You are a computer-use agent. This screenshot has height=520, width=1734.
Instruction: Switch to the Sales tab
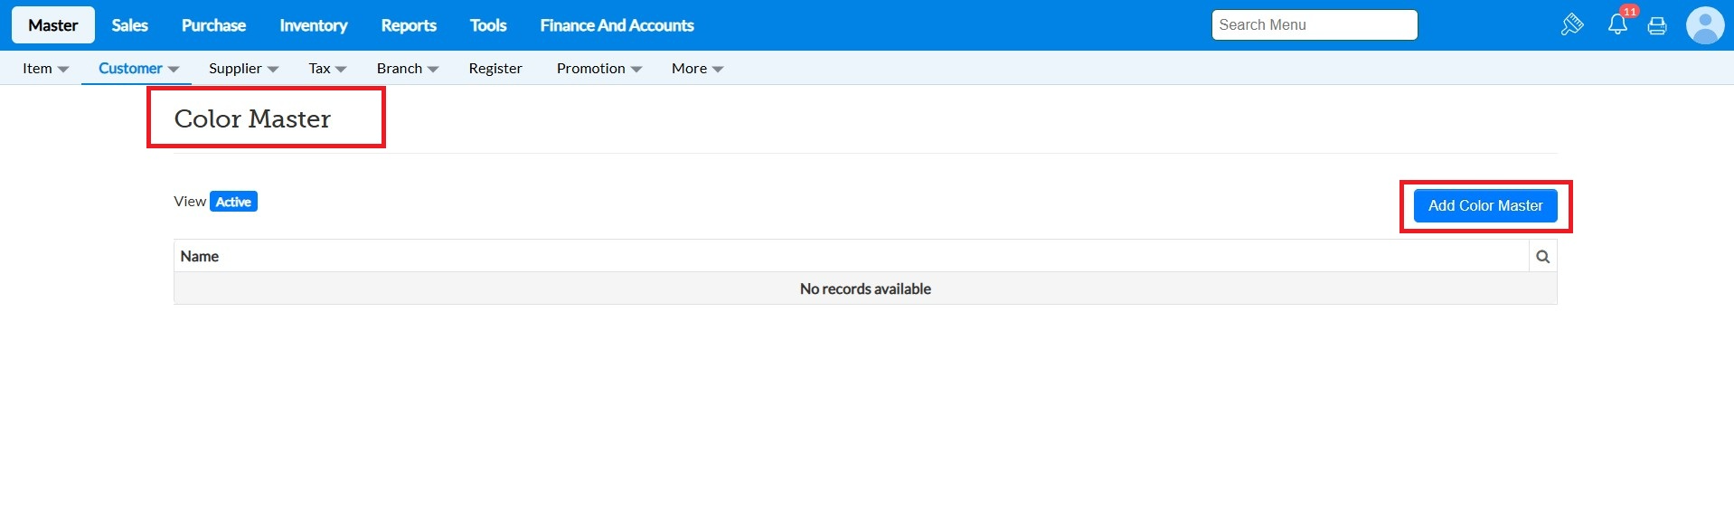coord(129,25)
